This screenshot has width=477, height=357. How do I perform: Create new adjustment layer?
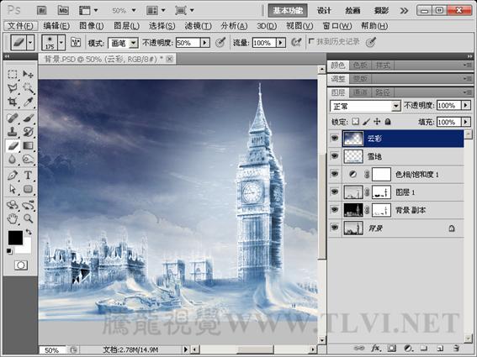[x=409, y=348]
